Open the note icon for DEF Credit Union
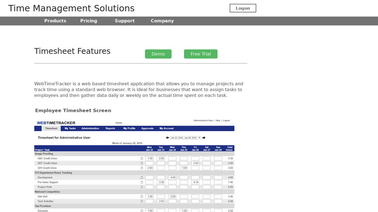 tap(142, 163)
